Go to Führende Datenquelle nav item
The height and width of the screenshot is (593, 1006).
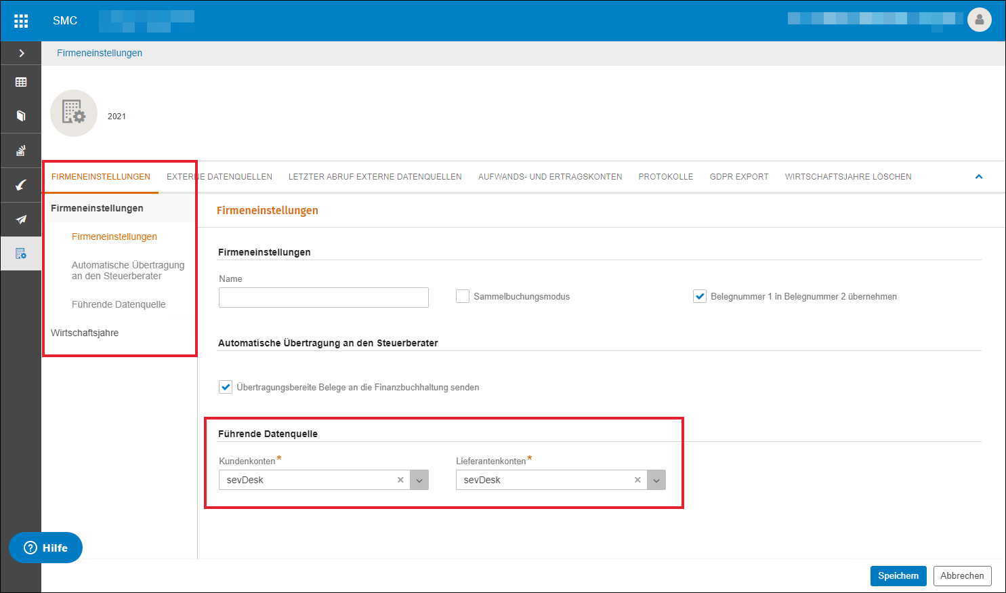pos(119,304)
